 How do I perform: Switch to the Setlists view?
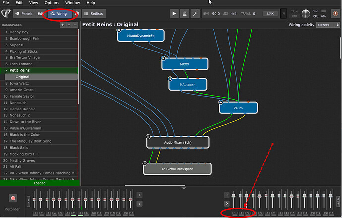(x=94, y=14)
